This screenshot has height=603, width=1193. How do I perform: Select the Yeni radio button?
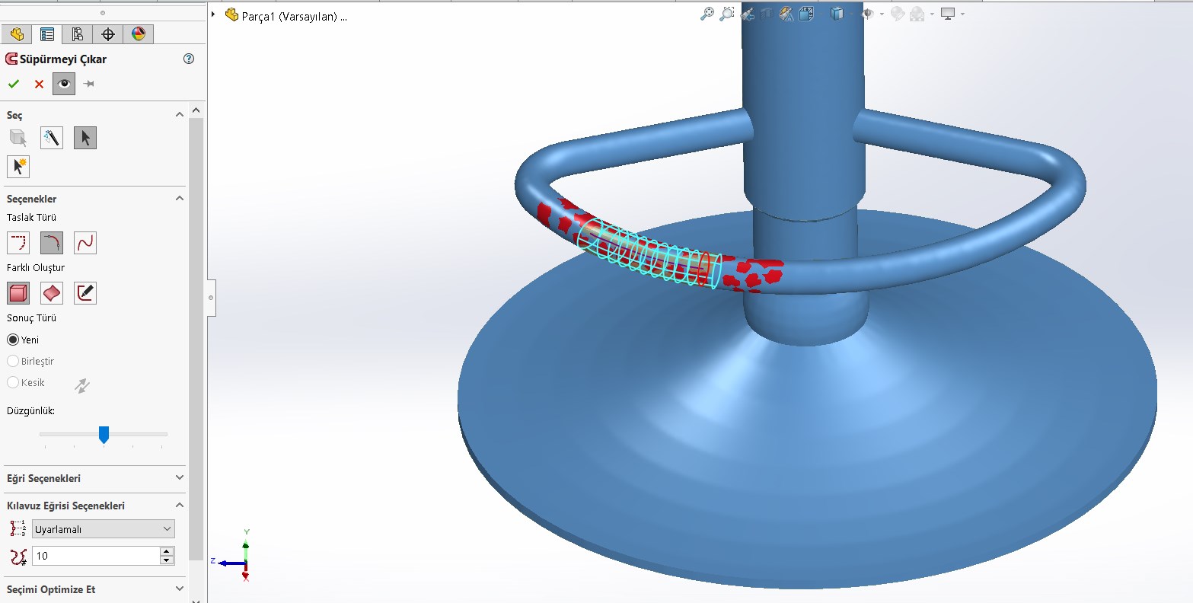(13, 340)
